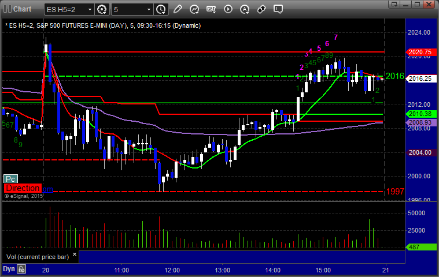
Task: Open the time template clock menu
Action: pos(161,9)
